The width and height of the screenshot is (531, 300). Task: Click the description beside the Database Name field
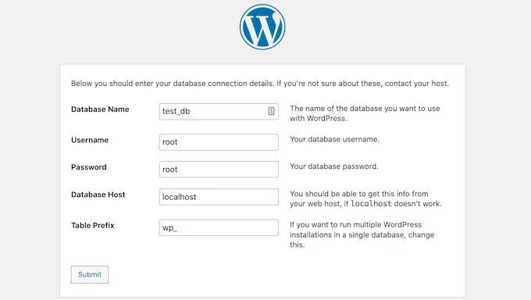365,113
